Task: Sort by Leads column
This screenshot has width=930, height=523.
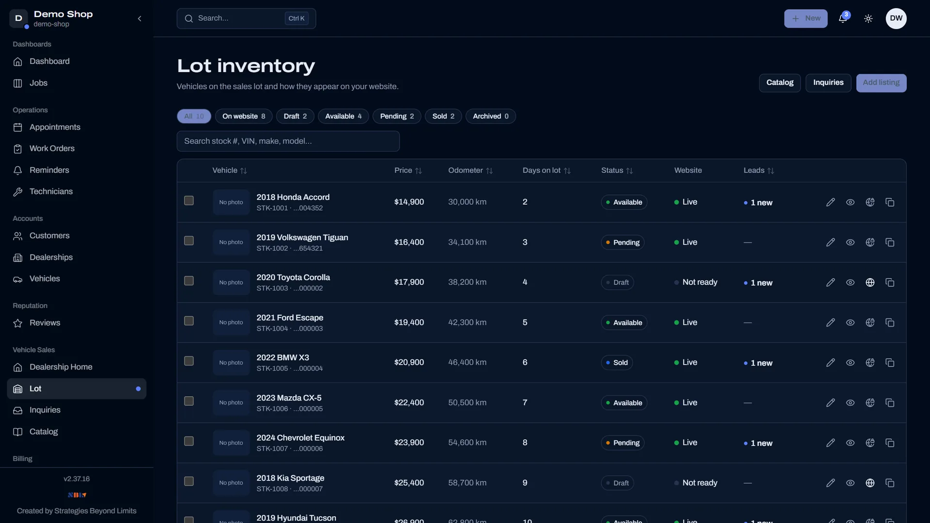Action: 759,170
